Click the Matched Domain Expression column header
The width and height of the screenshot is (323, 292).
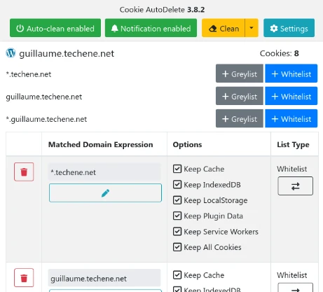[x=100, y=144]
